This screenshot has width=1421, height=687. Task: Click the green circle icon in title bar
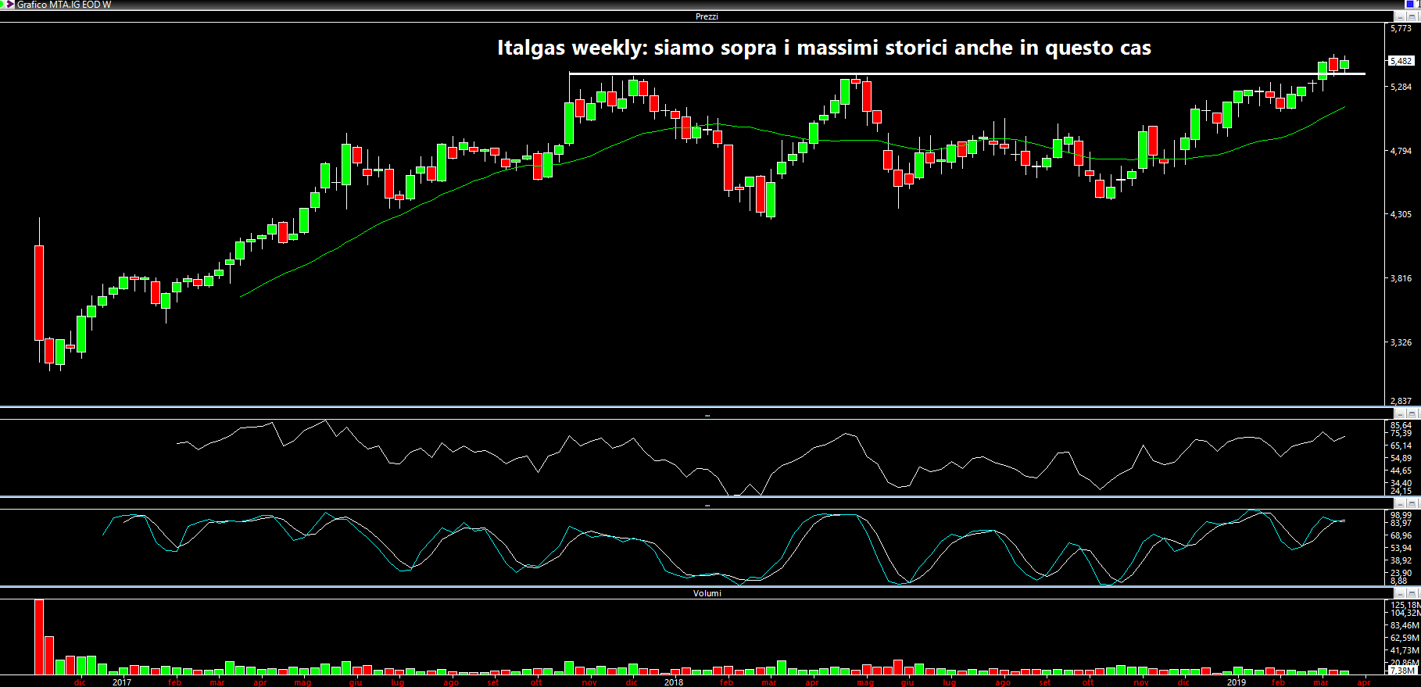pos(2,5)
